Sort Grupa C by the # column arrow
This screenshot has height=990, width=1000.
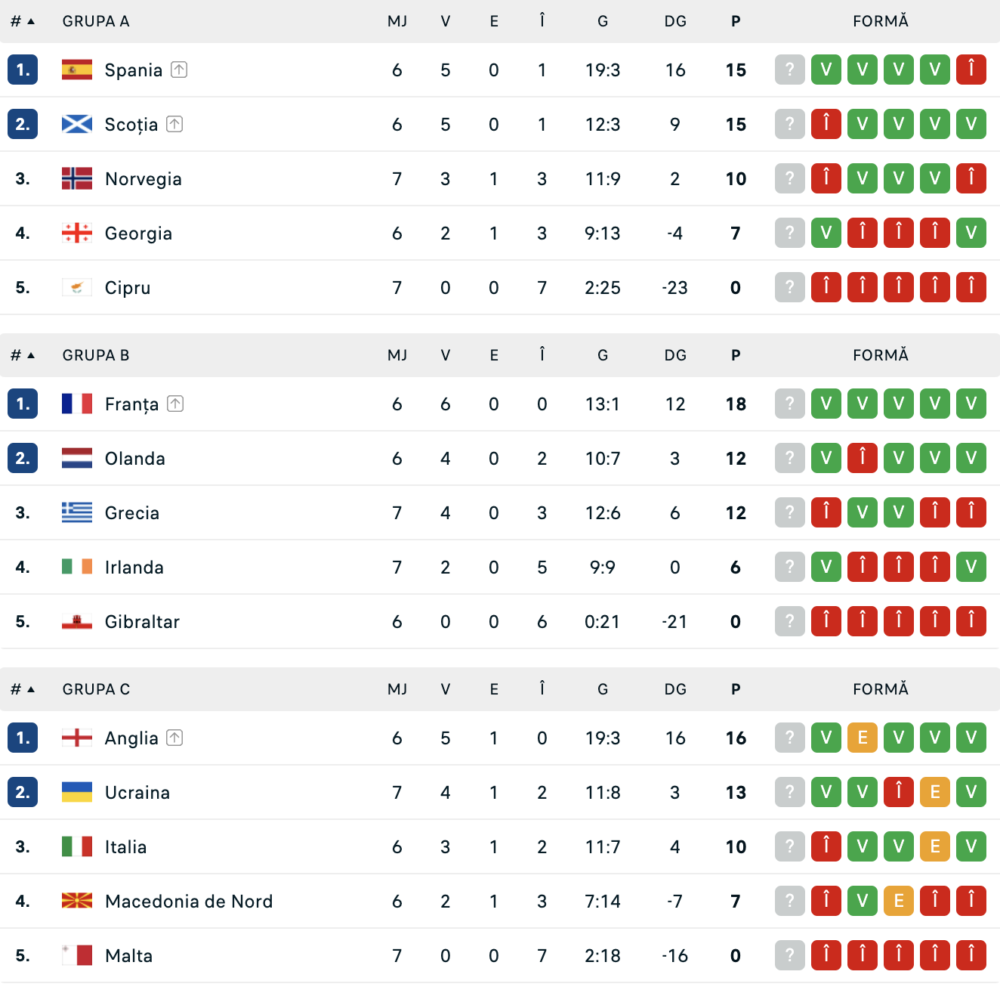[23, 689]
